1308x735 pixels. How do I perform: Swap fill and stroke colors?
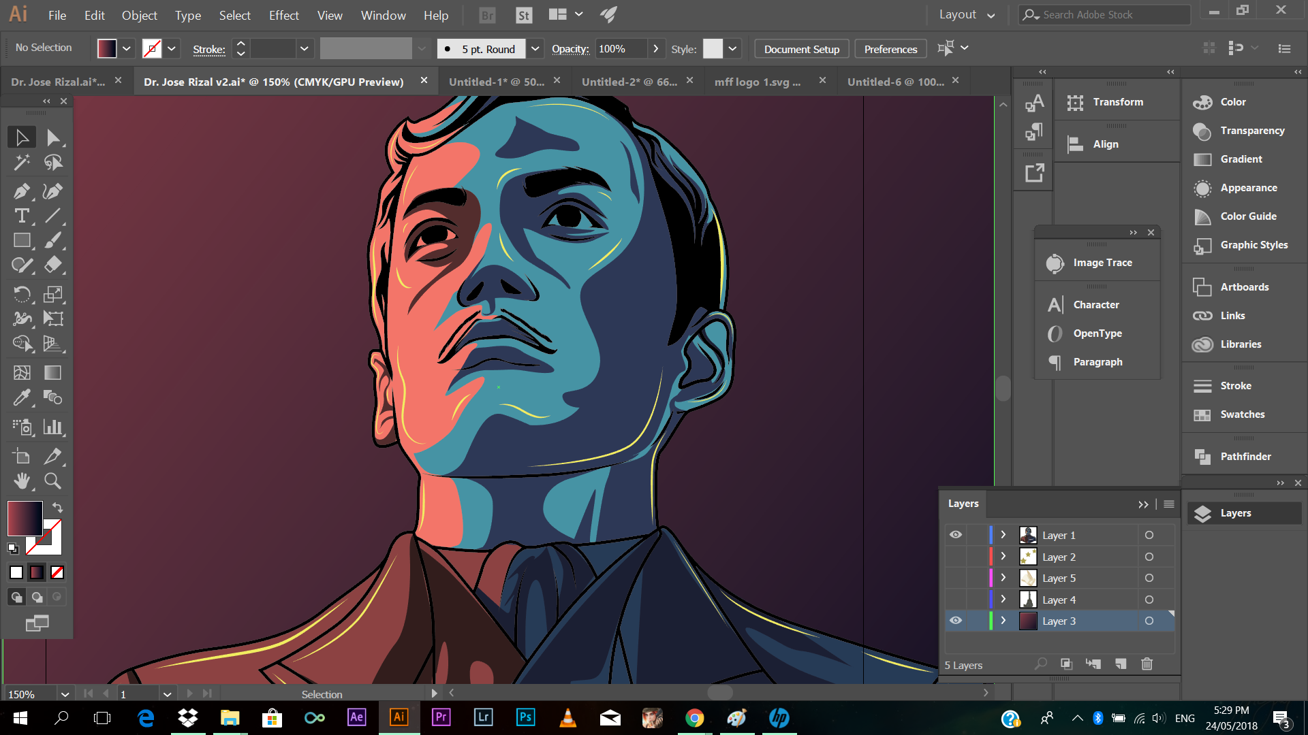click(x=58, y=508)
